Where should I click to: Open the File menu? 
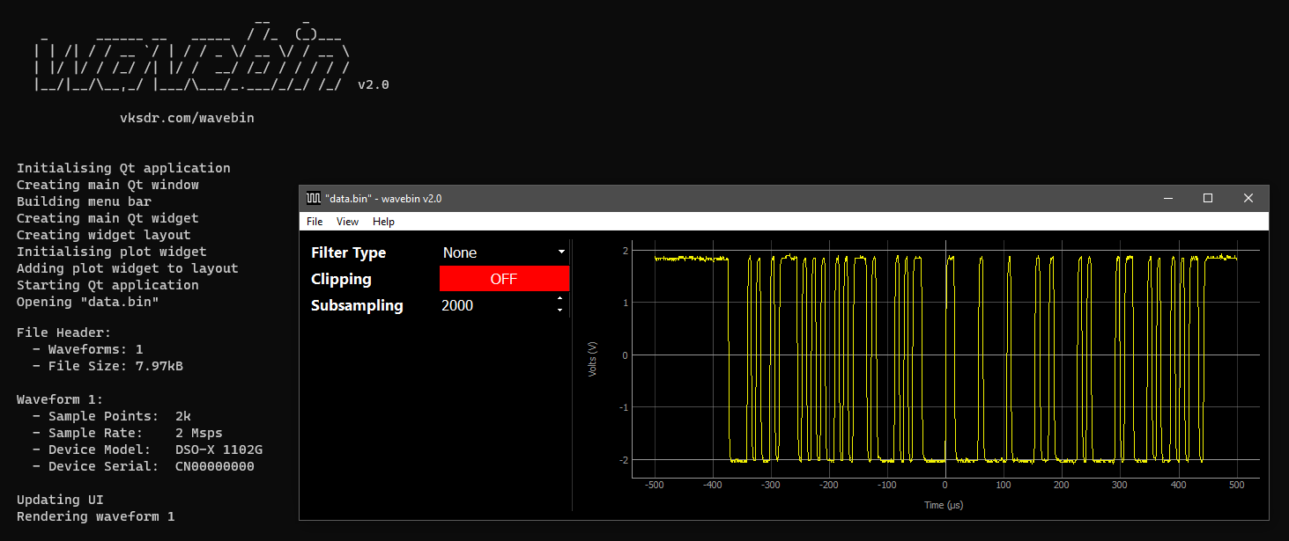tap(315, 222)
